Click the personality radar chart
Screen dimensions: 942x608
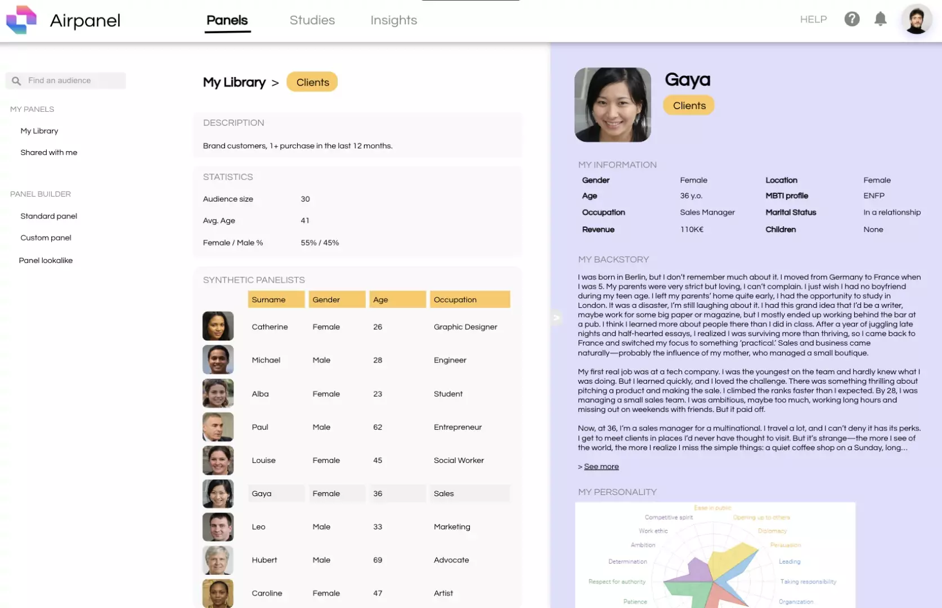click(x=715, y=555)
